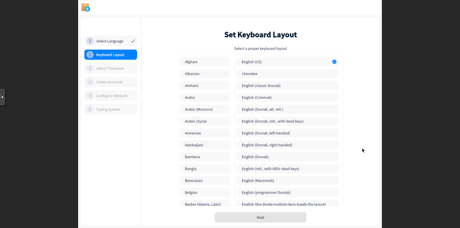This screenshot has width=460, height=228.
Task: Select the Keyboard Layout step
Action: pos(110,55)
